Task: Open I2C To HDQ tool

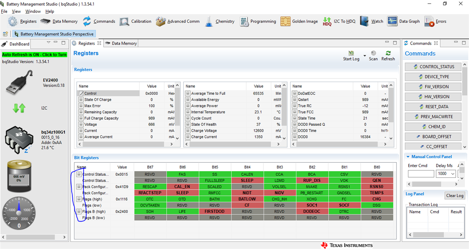Action: click(x=339, y=21)
